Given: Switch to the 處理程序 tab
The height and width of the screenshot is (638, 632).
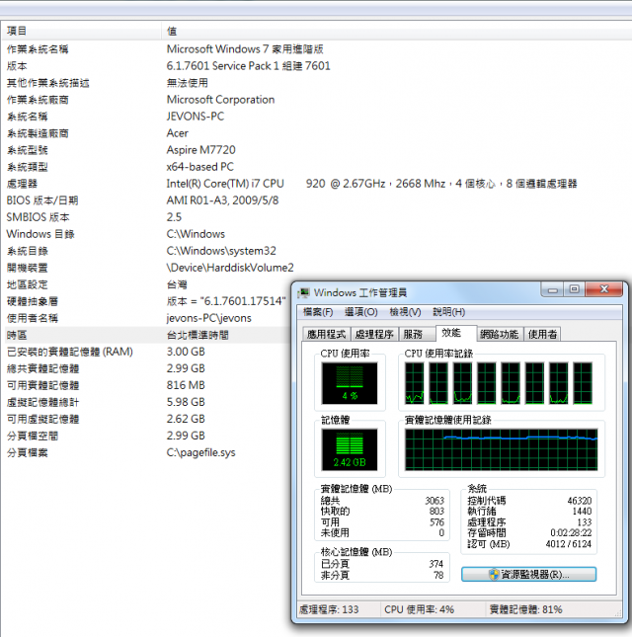Looking at the screenshot, I should (374, 335).
